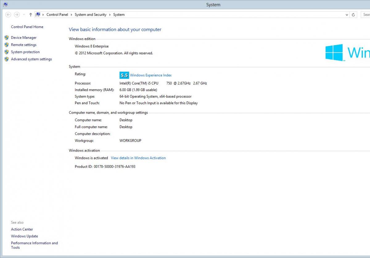The image size is (370, 258).
Task: Click the Windows 8 logo
Action: (x=334, y=52)
